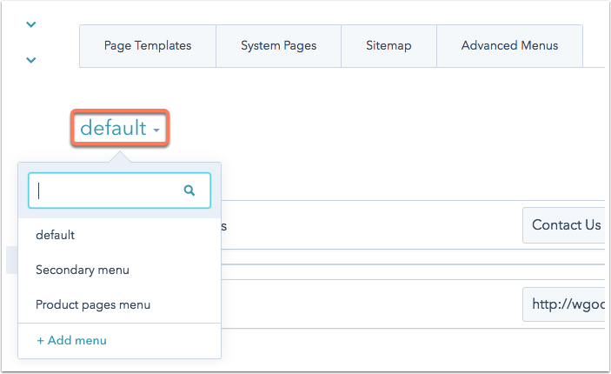The height and width of the screenshot is (374, 611).
Task: Edit the Contact Us label field
Action: 564,225
